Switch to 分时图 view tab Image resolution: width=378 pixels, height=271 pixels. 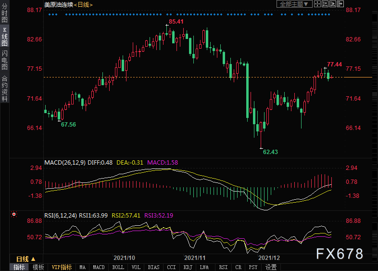pos(4,13)
